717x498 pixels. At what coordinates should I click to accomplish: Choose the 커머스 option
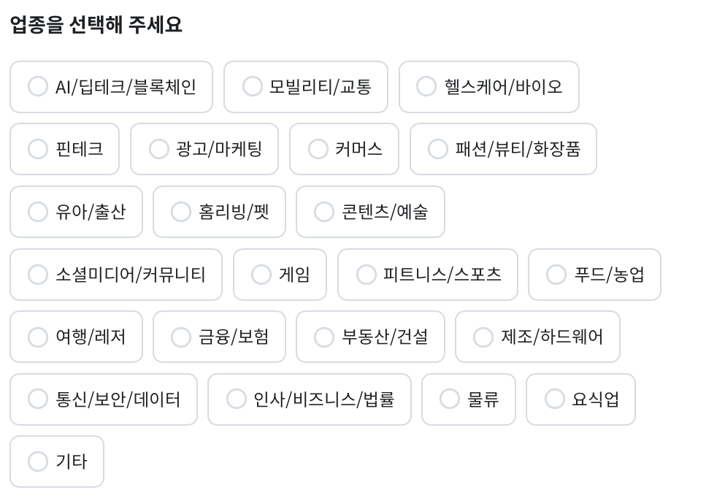[318, 149]
